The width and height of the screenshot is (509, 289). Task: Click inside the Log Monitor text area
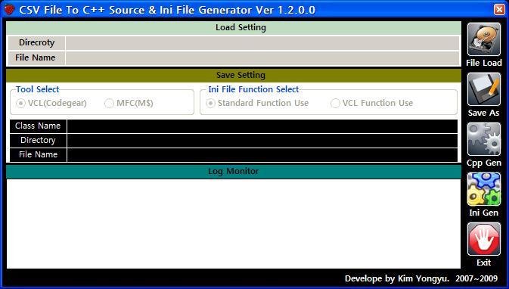tap(234, 223)
